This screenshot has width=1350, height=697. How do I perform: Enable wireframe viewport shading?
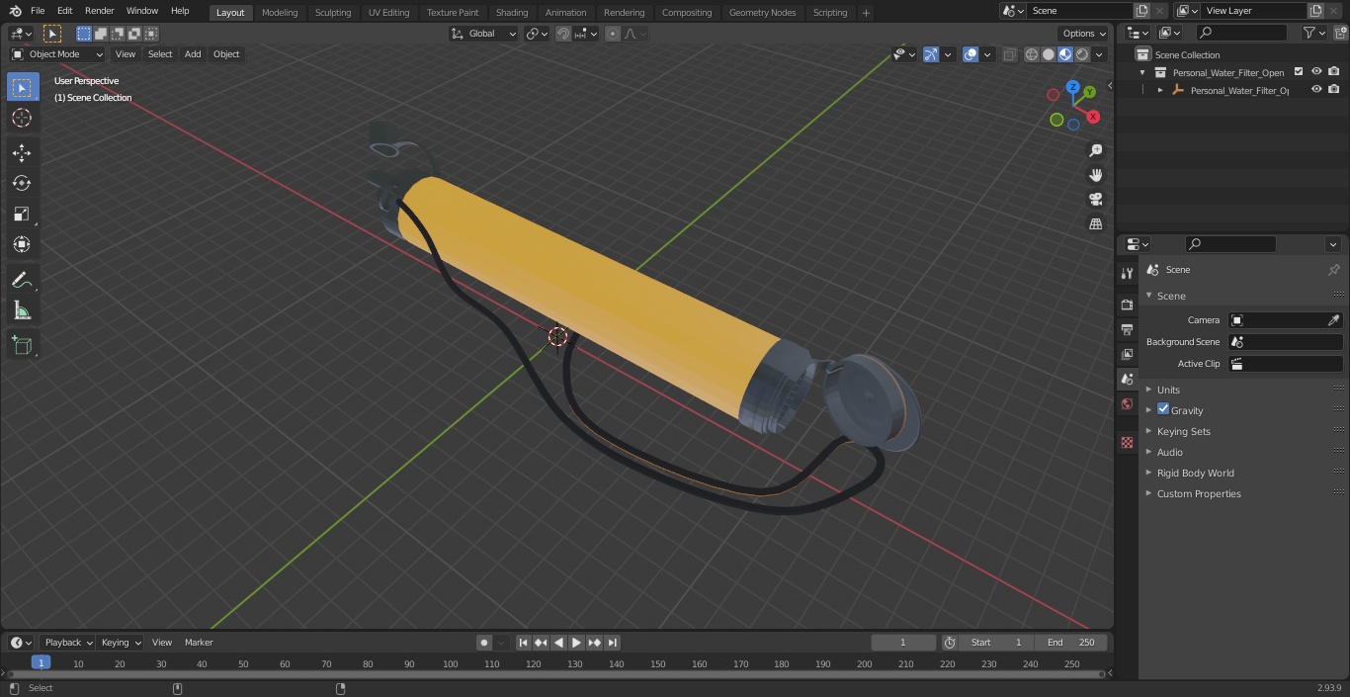1032,54
